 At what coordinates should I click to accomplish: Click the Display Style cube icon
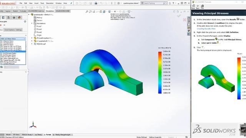(110, 11)
